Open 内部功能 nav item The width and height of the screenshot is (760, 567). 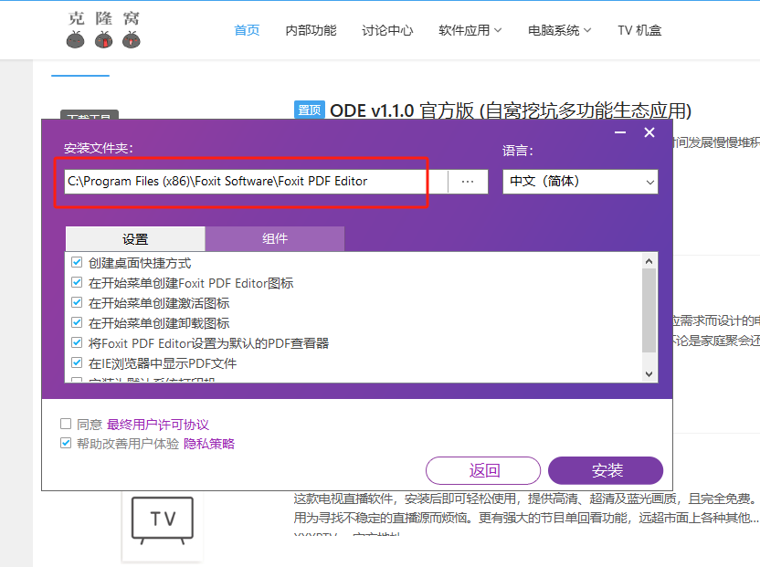pos(311,30)
